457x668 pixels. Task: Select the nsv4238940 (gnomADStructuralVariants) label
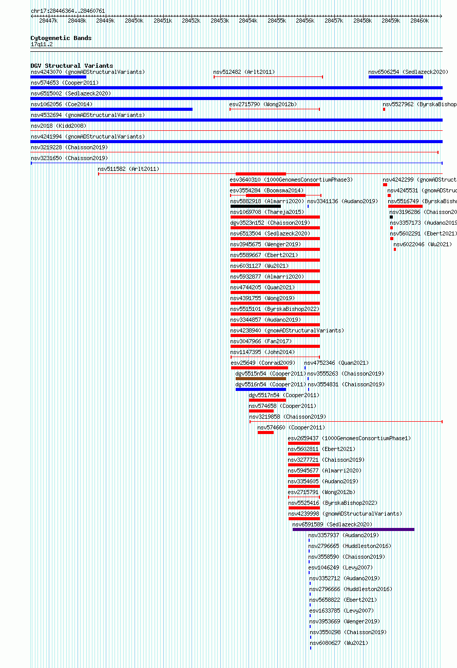(x=287, y=330)
